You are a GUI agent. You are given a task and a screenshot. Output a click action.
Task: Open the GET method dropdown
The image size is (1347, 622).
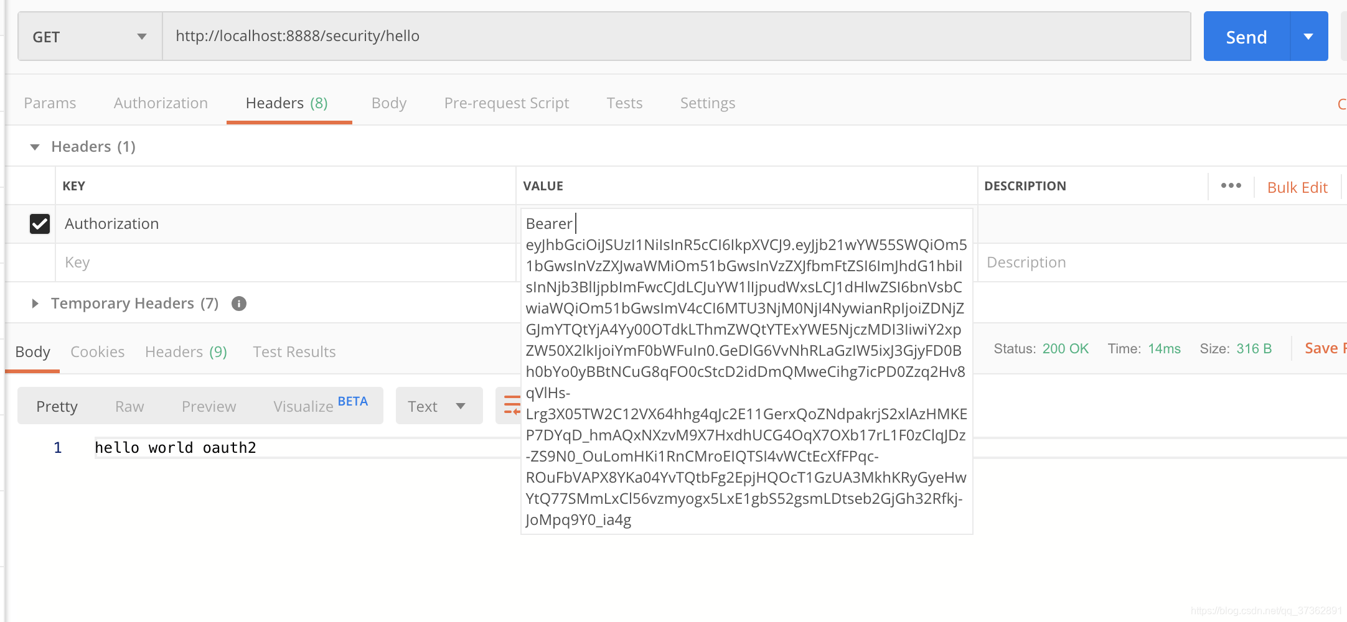90,37
